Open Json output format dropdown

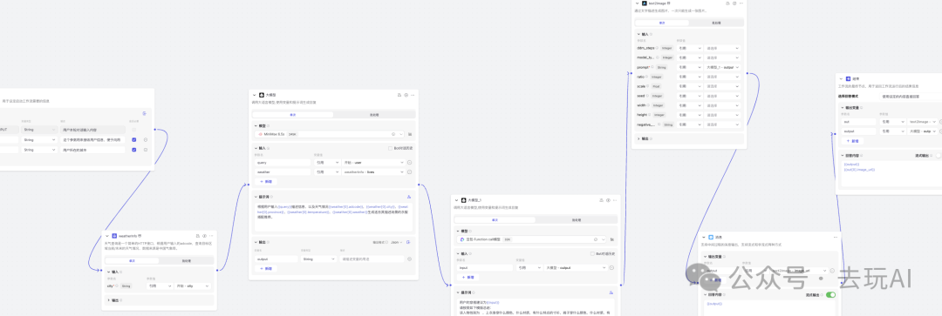(397, 242)
